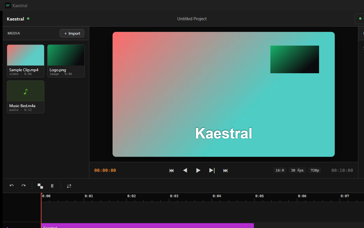Select the Logo.png media item

(x=66, y=61)
